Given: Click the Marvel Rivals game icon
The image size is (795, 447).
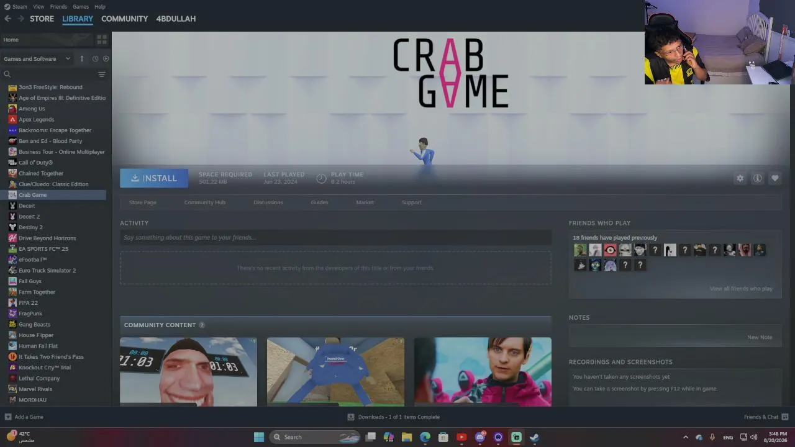Looking at the screenshot, I should click(12, 389).
